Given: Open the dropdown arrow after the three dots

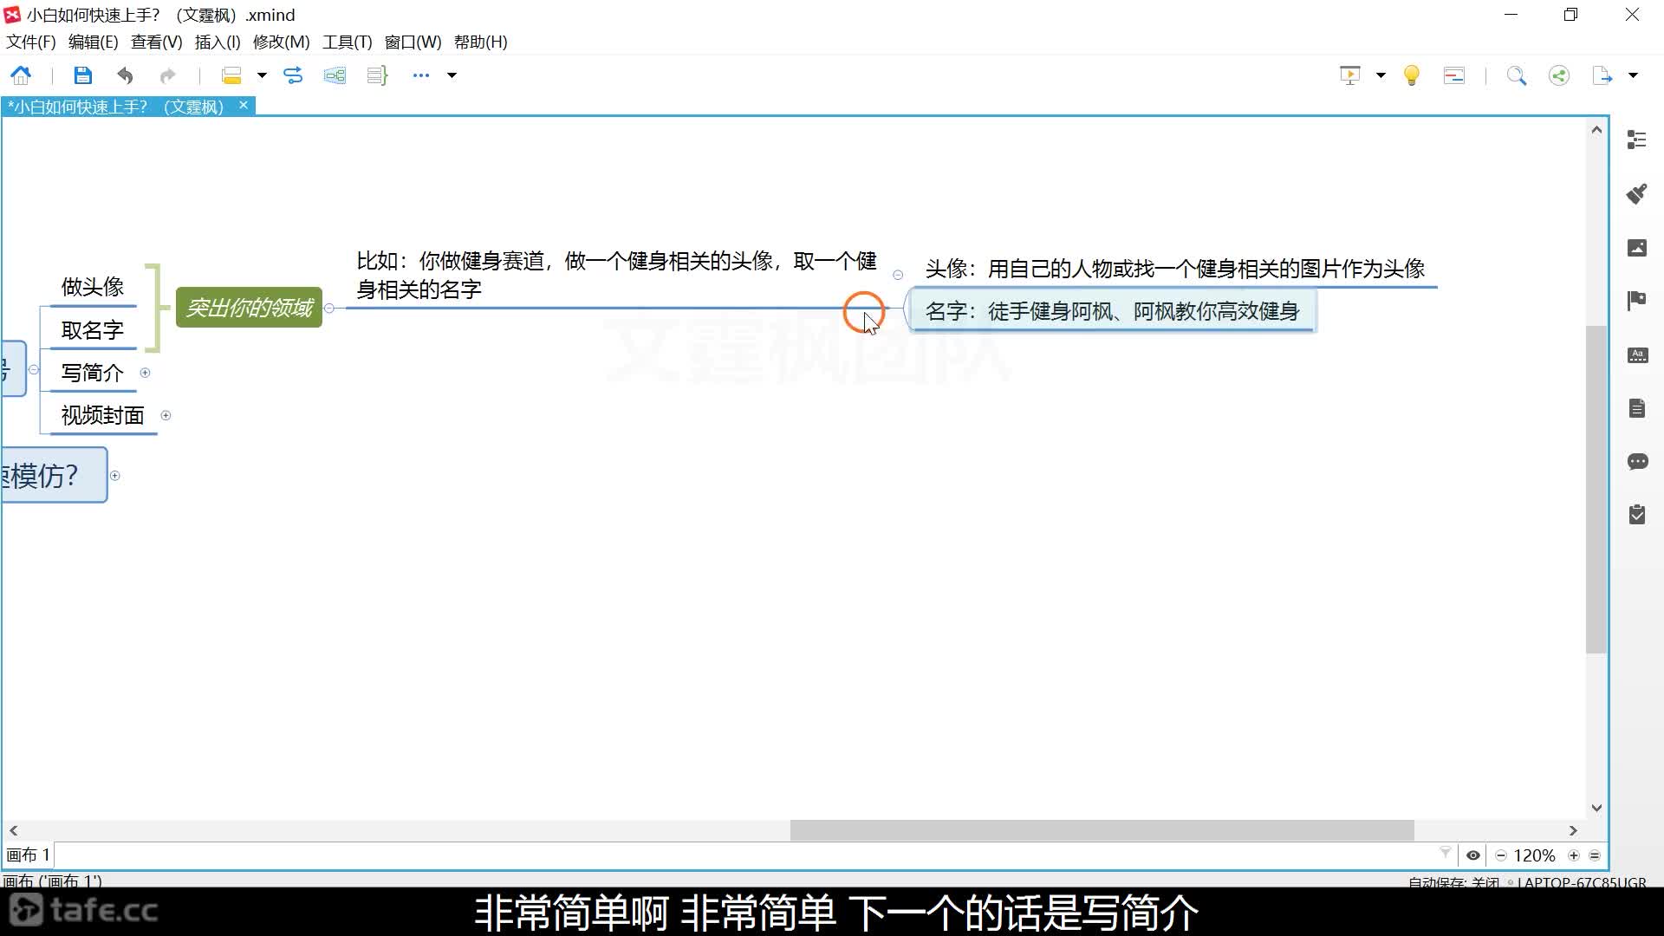Looking at the screenshot, I should [452, 75].
